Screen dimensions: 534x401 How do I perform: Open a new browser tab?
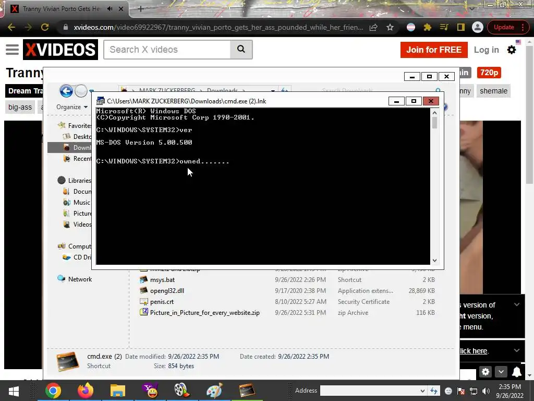point(141,9)
